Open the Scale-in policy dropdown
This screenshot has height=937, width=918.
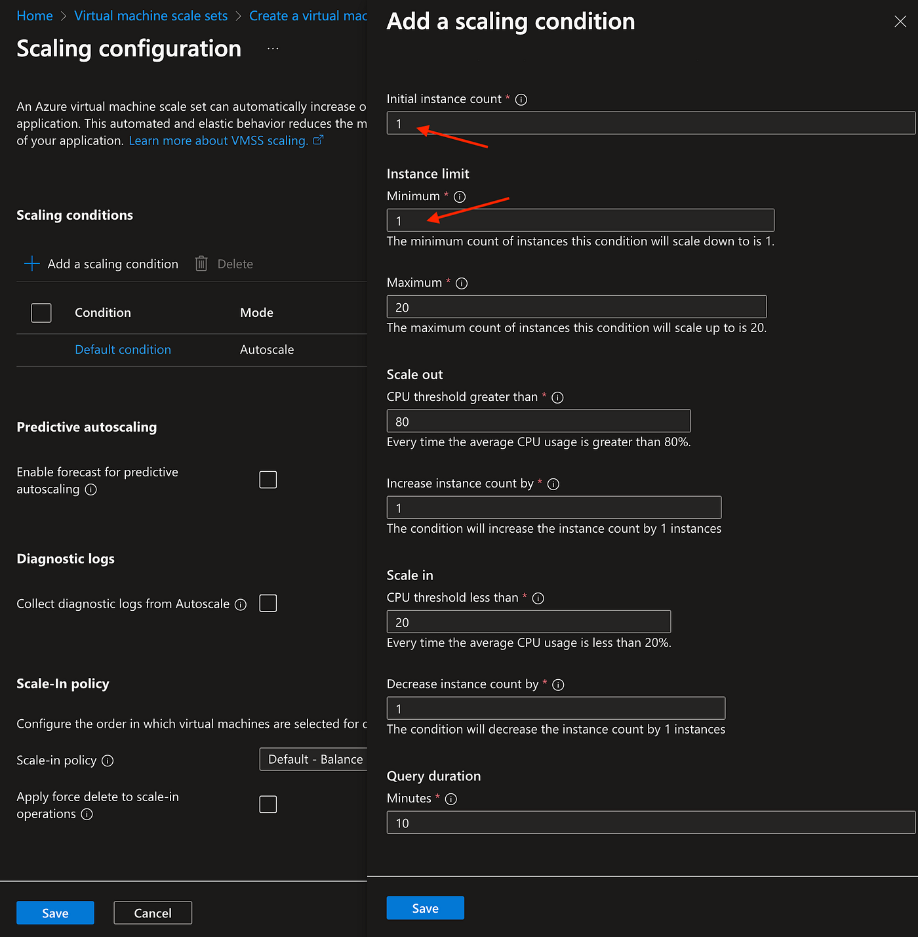313,759
